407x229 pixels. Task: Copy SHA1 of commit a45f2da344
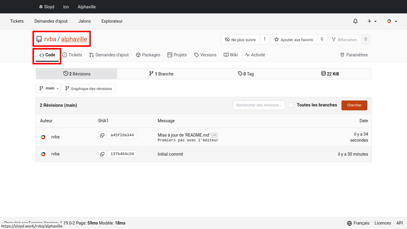(102, 135)
